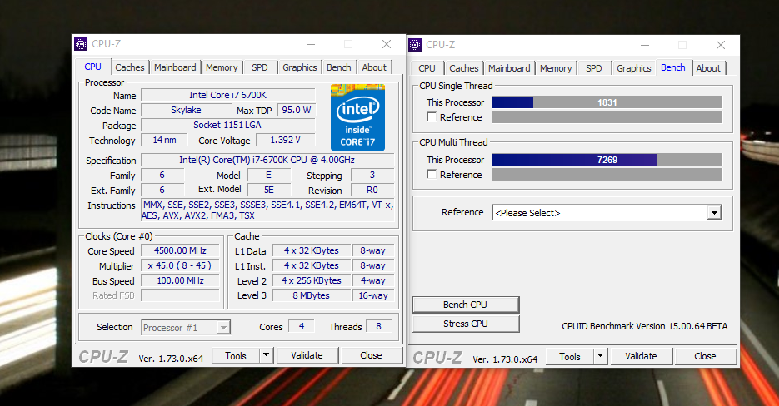Open the Please Select reference dropdown

pyautogui.click(x=714, y=213)
